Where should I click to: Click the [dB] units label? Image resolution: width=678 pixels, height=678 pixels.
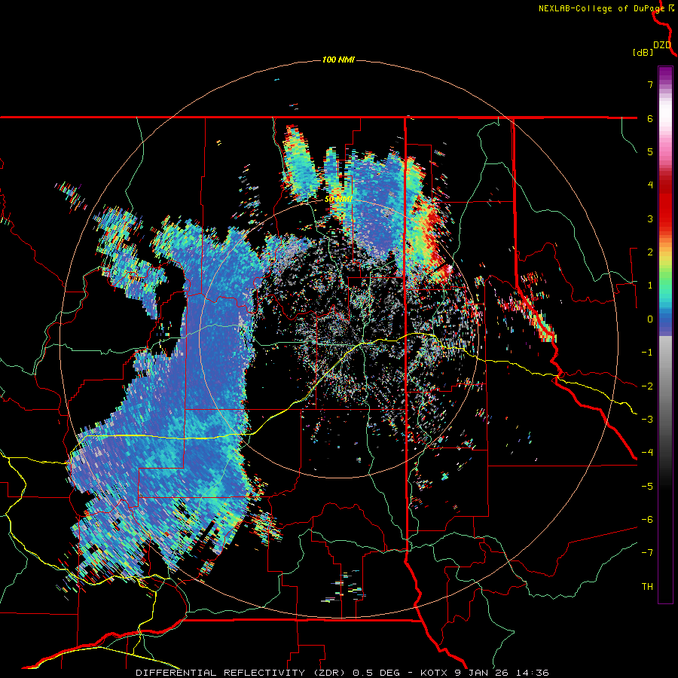[643, 52]
